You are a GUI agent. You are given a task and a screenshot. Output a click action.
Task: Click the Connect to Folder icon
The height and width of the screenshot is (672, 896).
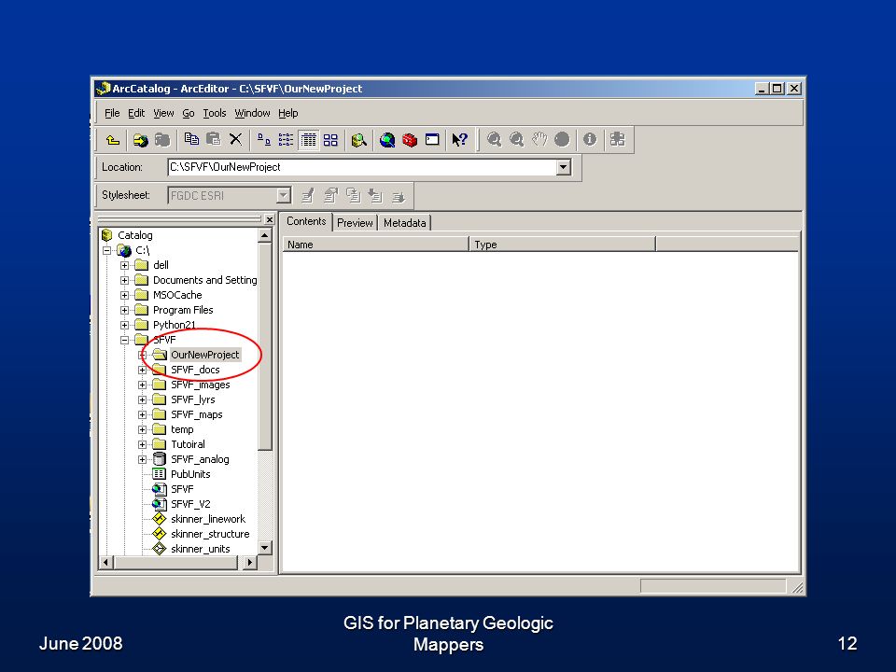point(140,139)
